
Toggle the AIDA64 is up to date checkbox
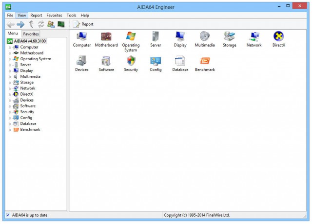[x=8, y=215]
